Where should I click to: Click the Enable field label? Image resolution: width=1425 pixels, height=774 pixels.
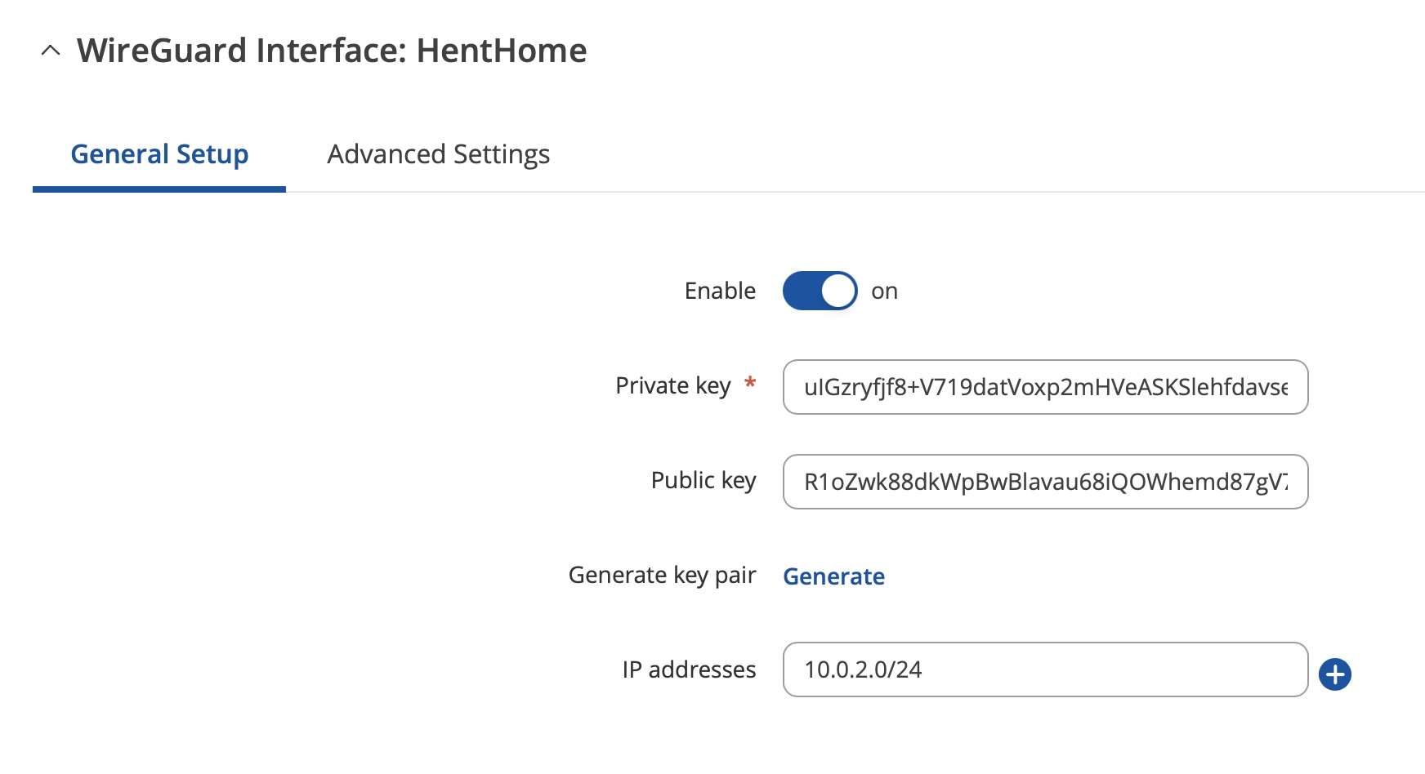(x=720, y=291)
